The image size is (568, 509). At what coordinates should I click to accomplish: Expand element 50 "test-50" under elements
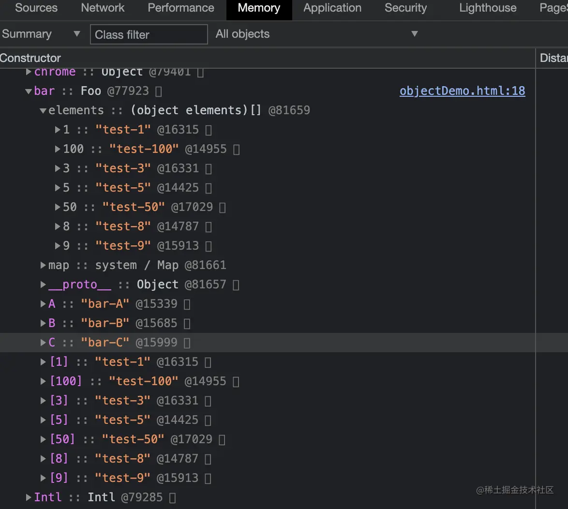(x=57, y=207)
